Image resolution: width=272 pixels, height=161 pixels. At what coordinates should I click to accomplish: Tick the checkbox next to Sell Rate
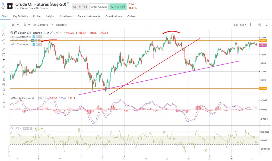click(252, 25)
